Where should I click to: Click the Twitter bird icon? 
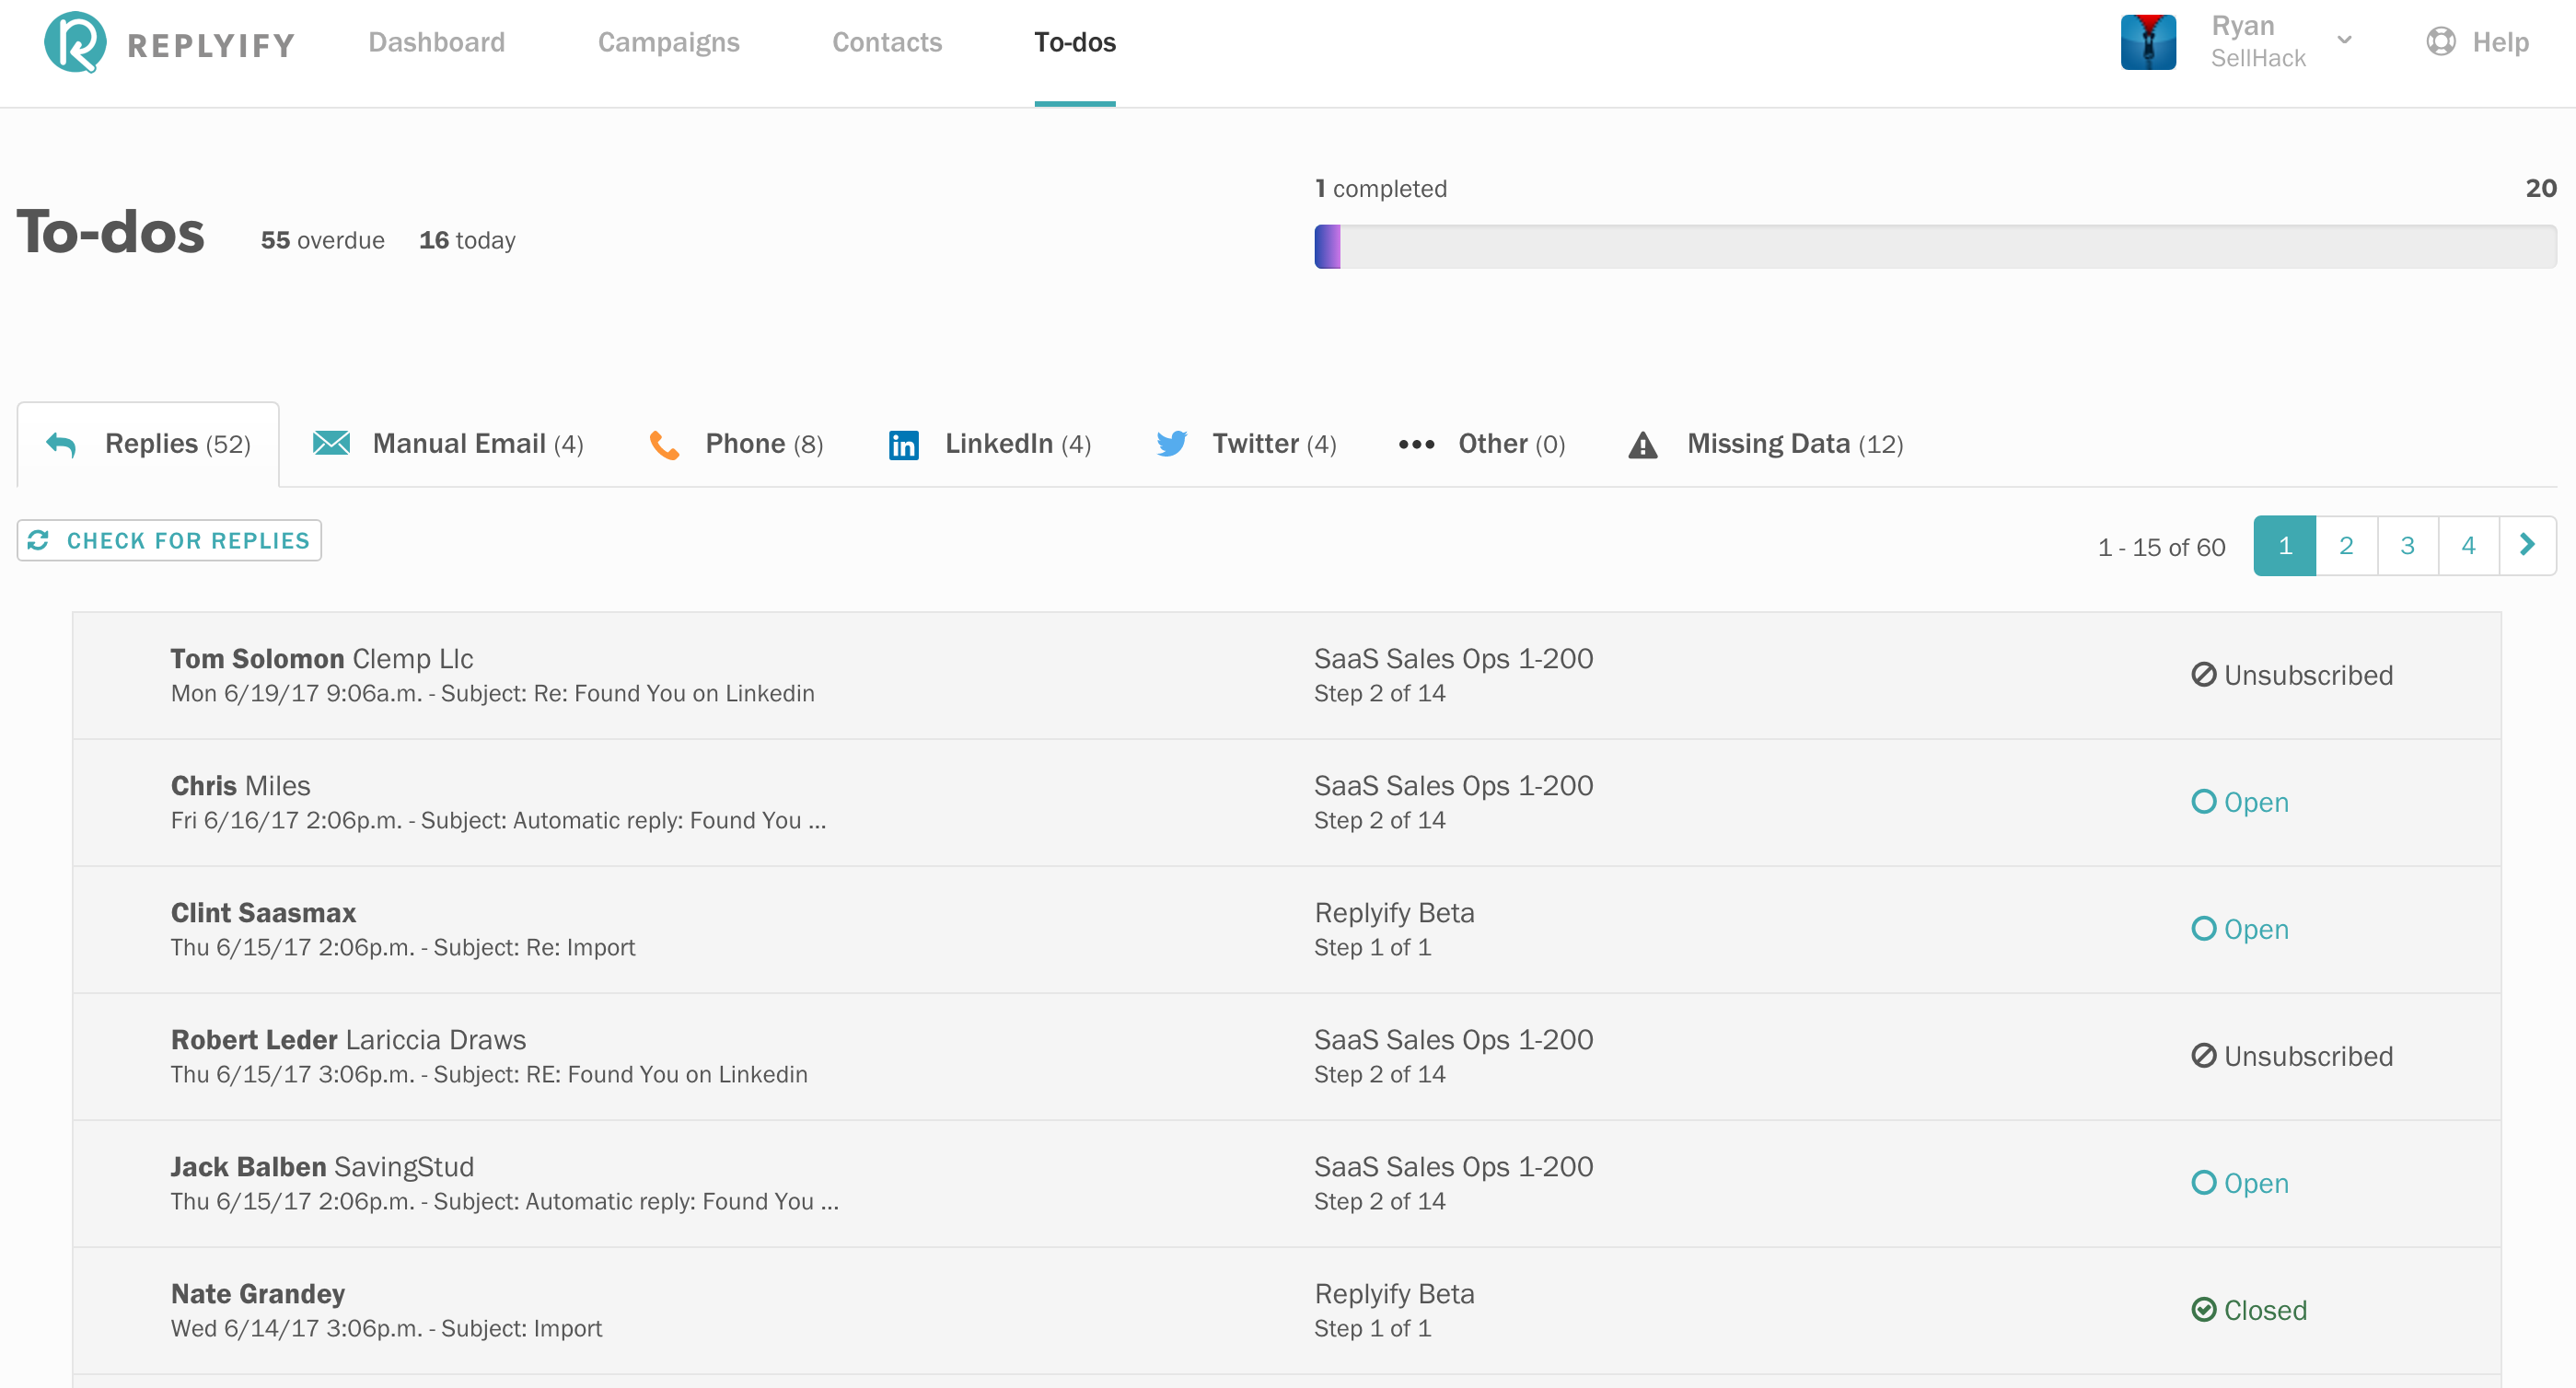pyautogui.click(x=1171, y=443)
